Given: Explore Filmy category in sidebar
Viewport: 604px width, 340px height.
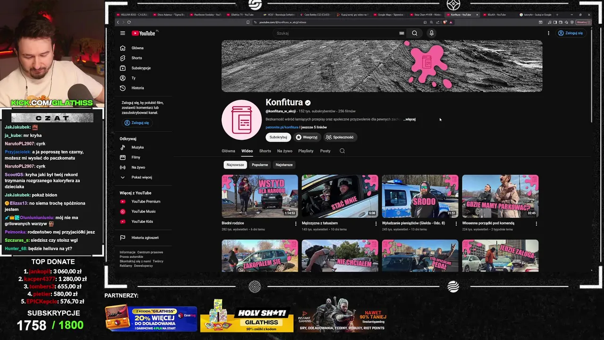Looking at the screenshot, I should 131,157.
